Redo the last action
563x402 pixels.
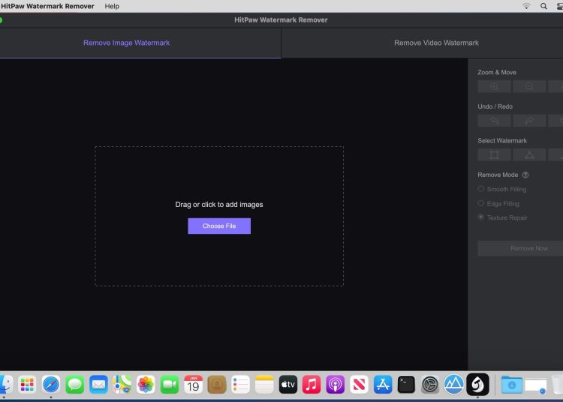(x=529, y=121)
